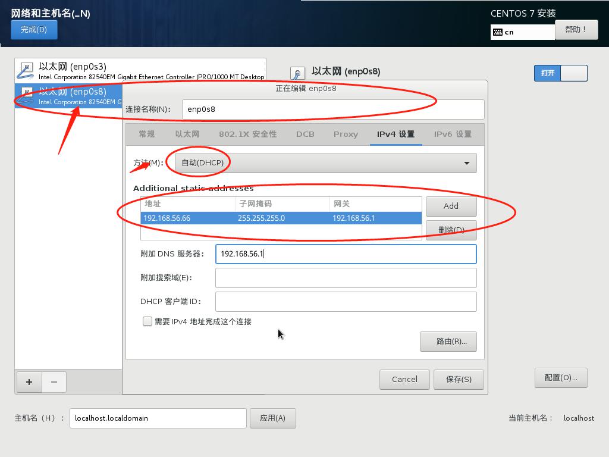Click the Configure (配置) button
The height and width of the screenshot is (457, 609).
pos(561,378)
